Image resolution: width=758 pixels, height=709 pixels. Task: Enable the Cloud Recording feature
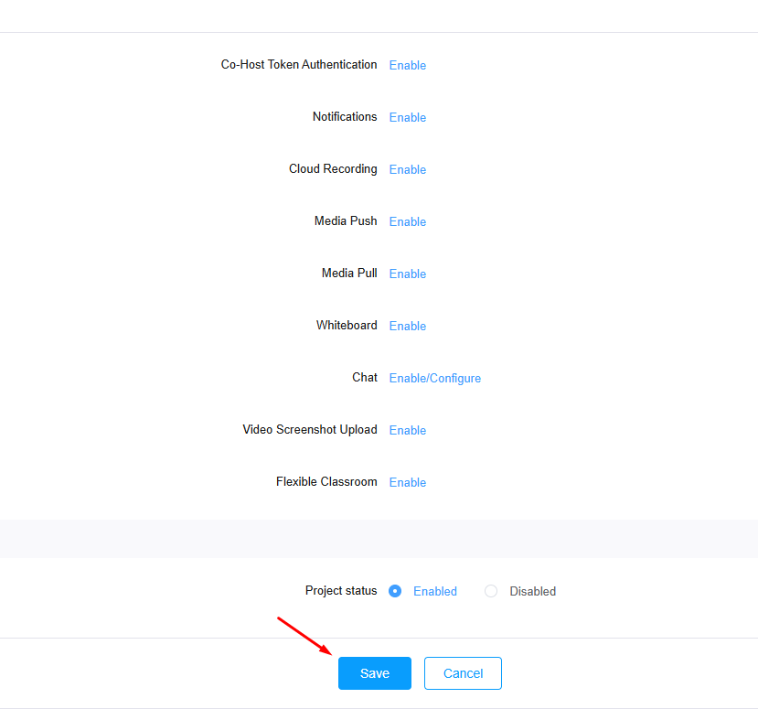(x=408, y=170)
